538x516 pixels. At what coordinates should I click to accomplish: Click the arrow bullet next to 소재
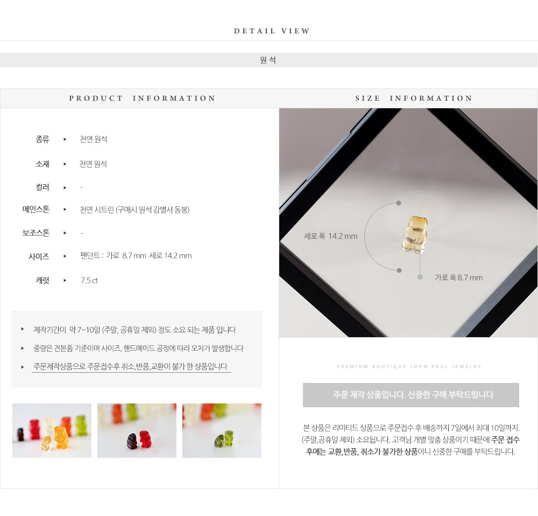tap(65, 164)
